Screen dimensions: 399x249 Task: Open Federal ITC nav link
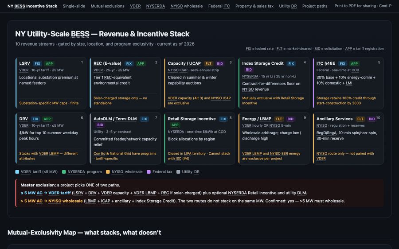pos(219,6)
